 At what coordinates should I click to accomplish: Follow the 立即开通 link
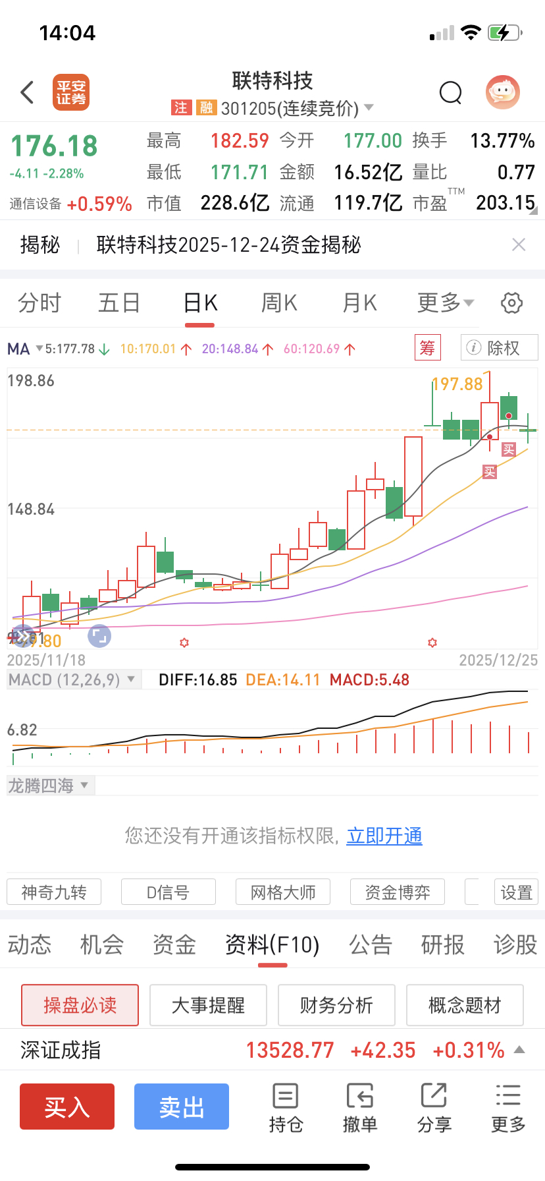[x=384, y=836]
